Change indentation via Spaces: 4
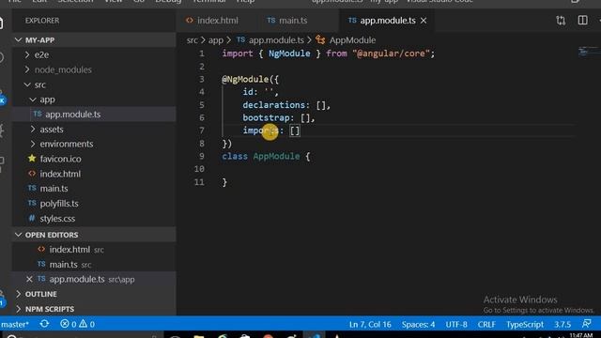601x338 pixels. [x=418, y=324]
